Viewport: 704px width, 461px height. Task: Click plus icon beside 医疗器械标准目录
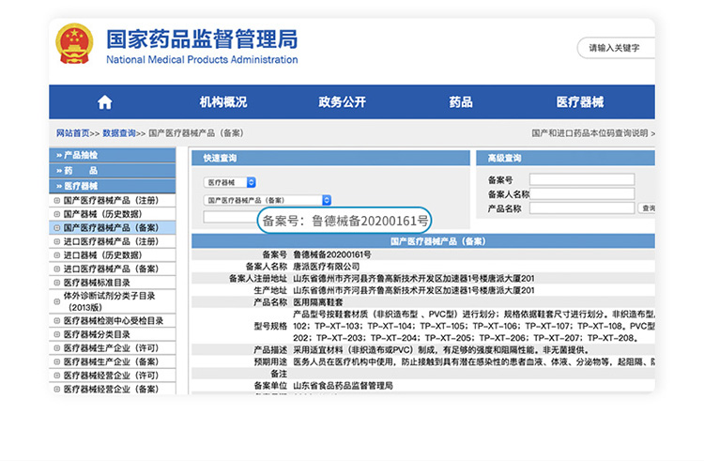coord(57,283)
